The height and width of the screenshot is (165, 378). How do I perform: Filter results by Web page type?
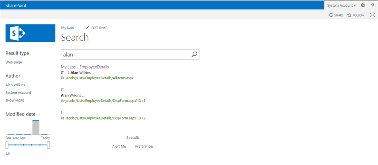pos(14,62)
